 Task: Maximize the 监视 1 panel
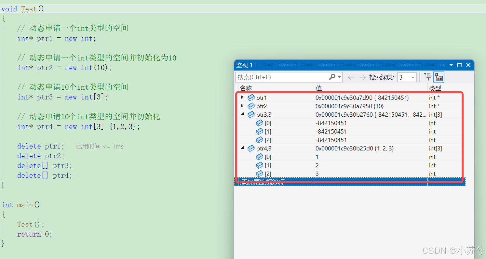[460, 65]
